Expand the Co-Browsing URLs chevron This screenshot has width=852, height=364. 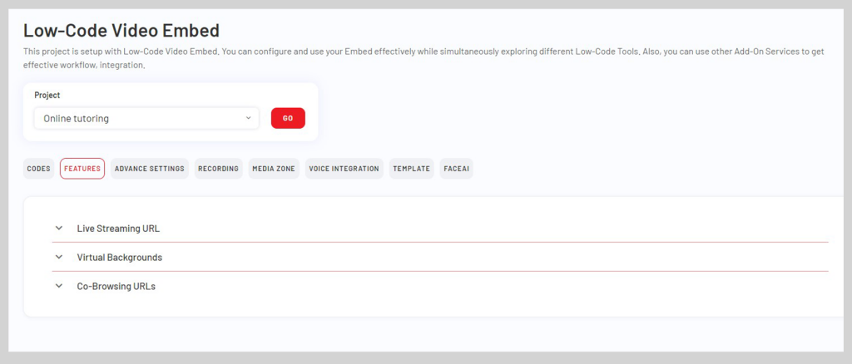point(59,286)
